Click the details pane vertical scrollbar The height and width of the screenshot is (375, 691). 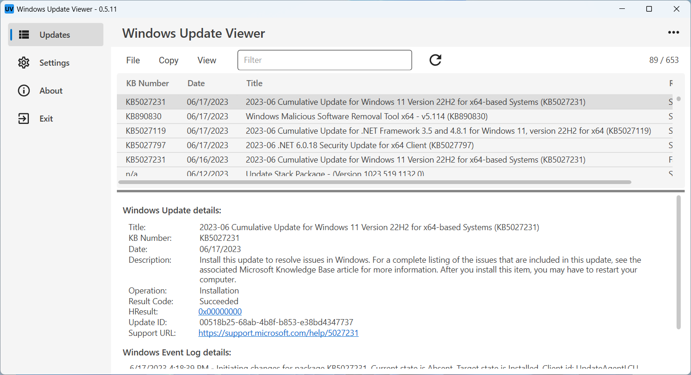pyautogui.click(x=678, y=262)
